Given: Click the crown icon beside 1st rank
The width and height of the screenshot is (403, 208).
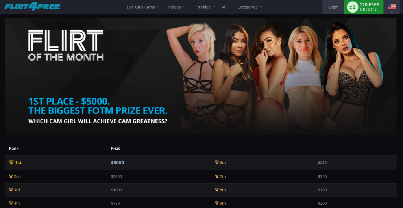Looking at the screenshot, I should coord(11,162).
